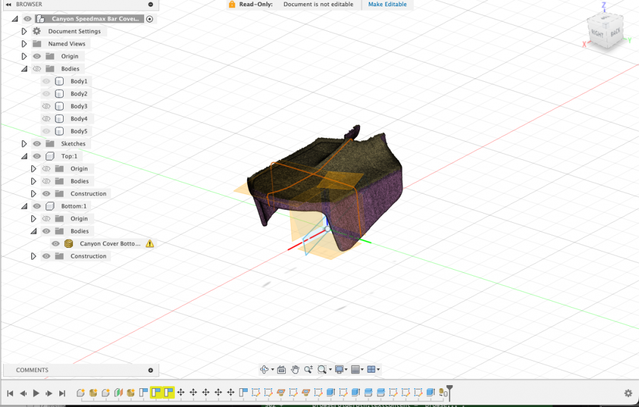Click the ViewCube in top-right corner
Viewport: 639px width, 407px height.
click(603, 31)
